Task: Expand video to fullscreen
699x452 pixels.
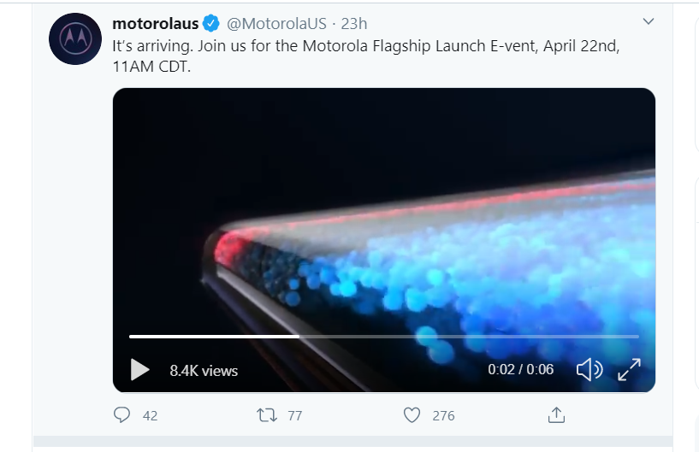Action: [630, 370]
